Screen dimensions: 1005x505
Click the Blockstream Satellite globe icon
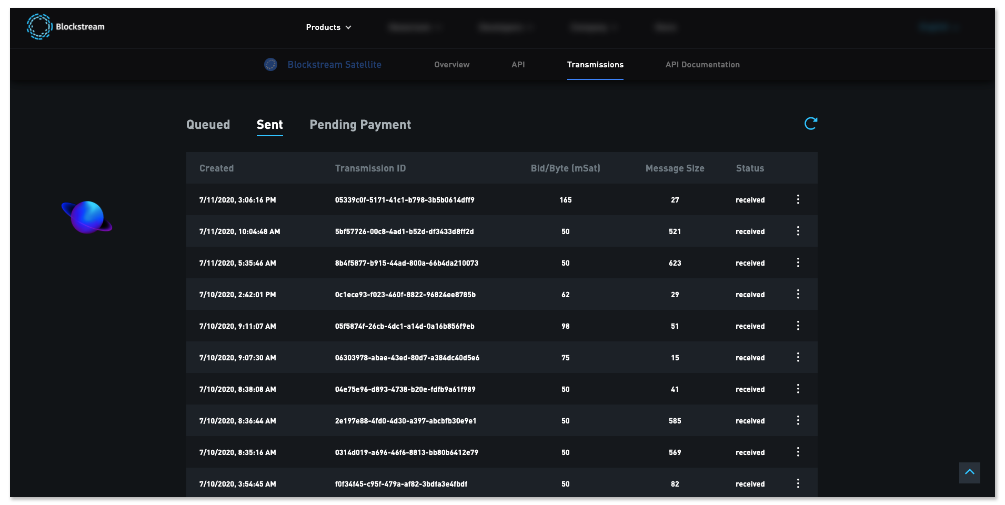coord(270,65)
